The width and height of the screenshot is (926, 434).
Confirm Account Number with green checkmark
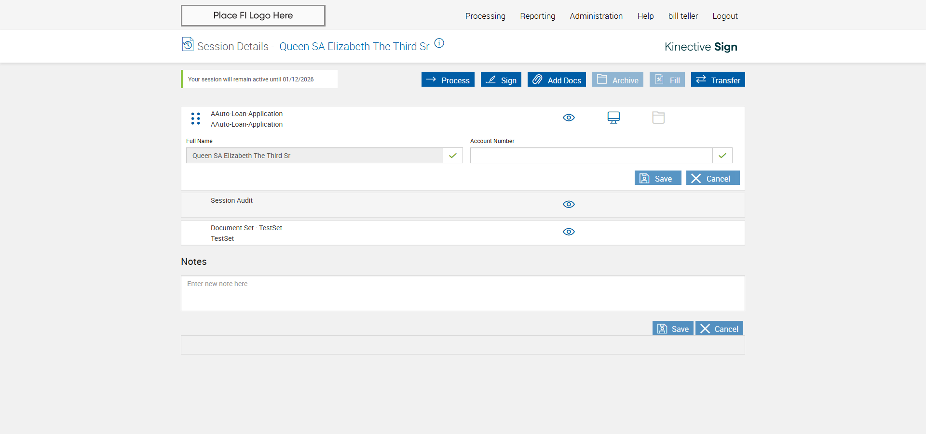(x=722, y=156)
